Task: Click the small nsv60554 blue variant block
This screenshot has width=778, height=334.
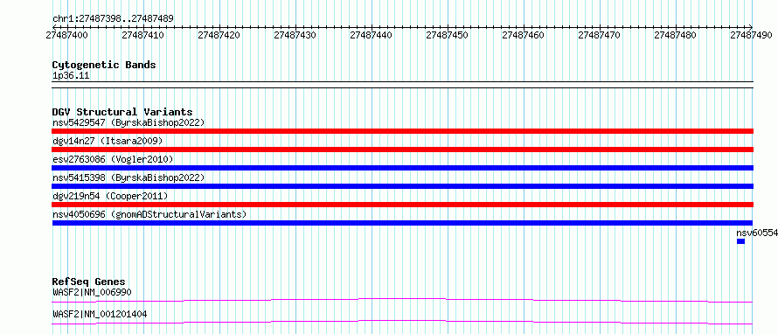Action: [740, 241]
